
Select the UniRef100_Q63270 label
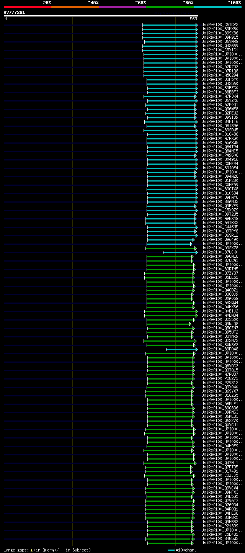click(220, 420)
